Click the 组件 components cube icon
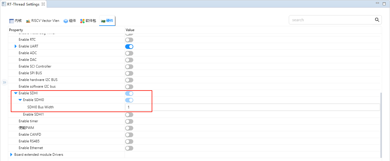 [66, 21]
